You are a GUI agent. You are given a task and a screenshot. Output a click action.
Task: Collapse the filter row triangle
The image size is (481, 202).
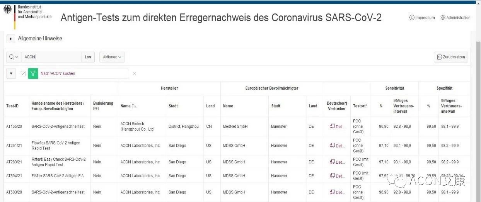[11, 73]
